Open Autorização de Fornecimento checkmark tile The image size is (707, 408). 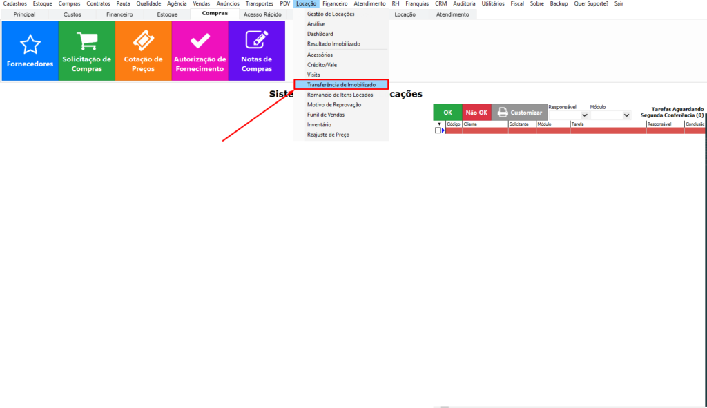(200, 50)
